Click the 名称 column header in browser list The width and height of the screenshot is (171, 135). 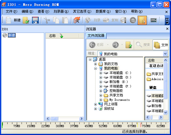tap(154, 60)
